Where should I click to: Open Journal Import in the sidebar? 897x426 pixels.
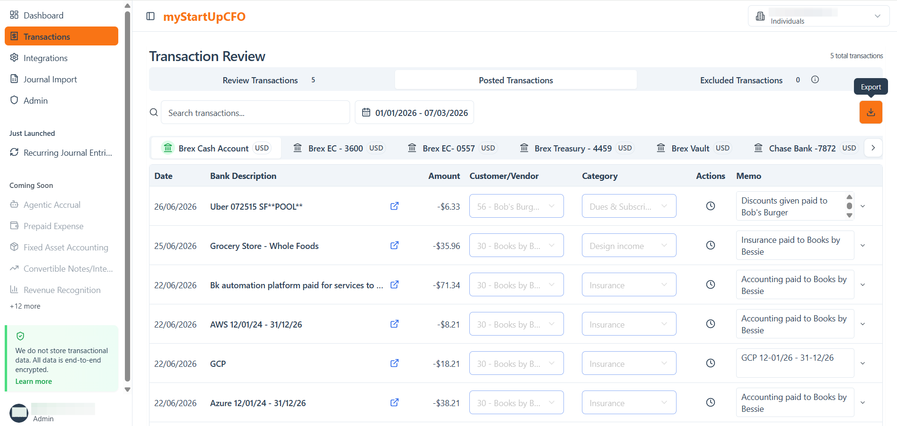coord(62,79)
